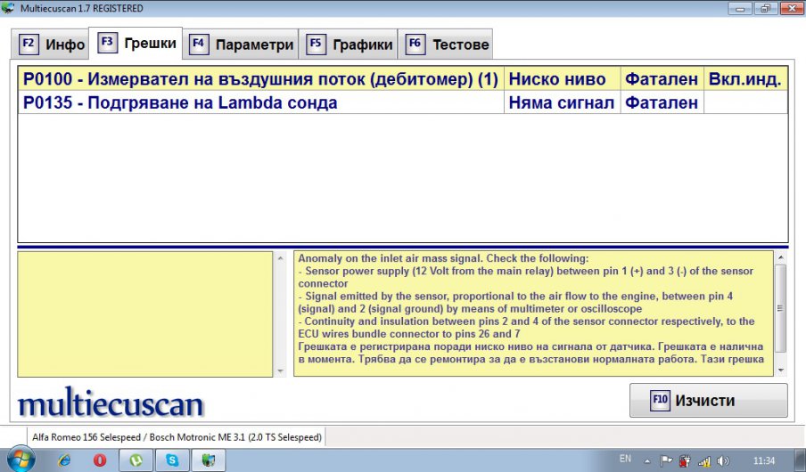Go to the Графики tab
This screenshot has width=806, height=472.
(350, 44)
